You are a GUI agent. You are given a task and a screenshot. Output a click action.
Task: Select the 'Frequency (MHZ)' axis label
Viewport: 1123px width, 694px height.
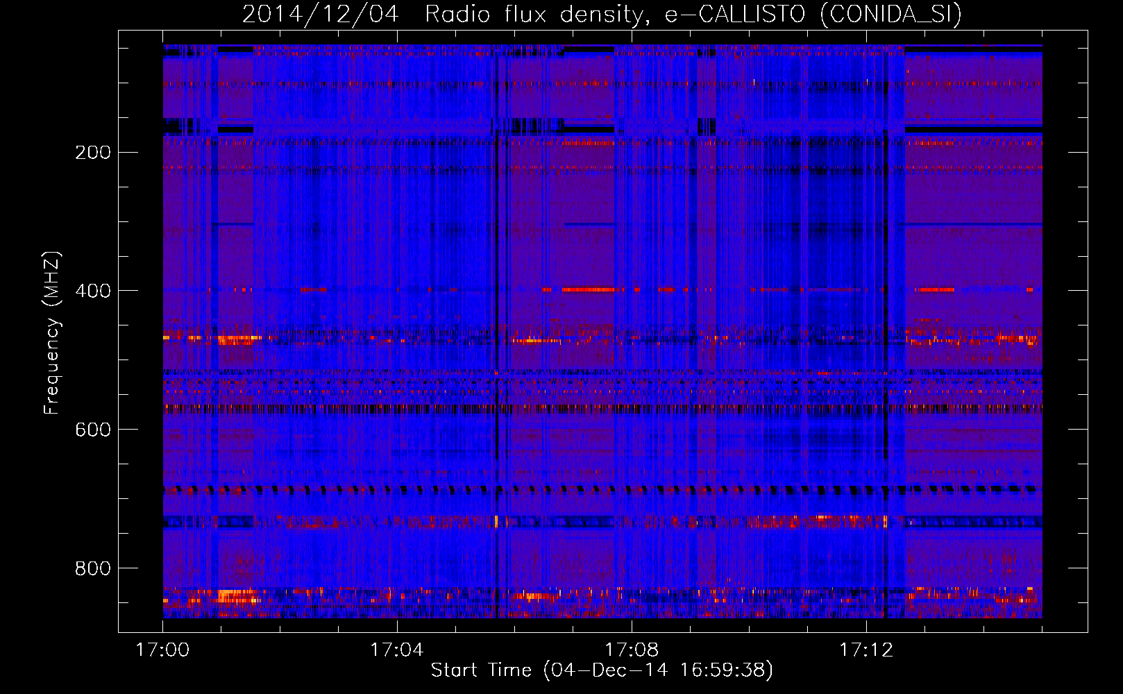[x=52, y=333]
